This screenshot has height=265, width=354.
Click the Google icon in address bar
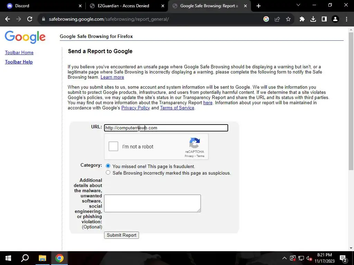(266, 19)
